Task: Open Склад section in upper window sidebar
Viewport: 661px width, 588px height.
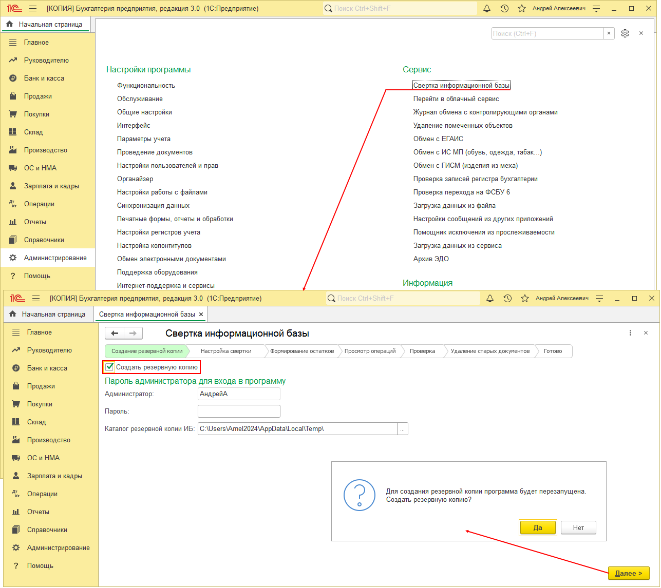Action: click(x=47, y=132)
